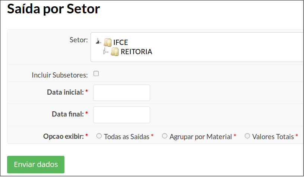Click the Agrupar por Material option label
Viewport: 304px width, 177px height.
pyautogui.click(x=201, y=137)
